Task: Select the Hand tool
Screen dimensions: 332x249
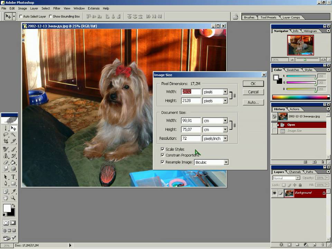Action: pyautogui.click(x=6, y=198)
